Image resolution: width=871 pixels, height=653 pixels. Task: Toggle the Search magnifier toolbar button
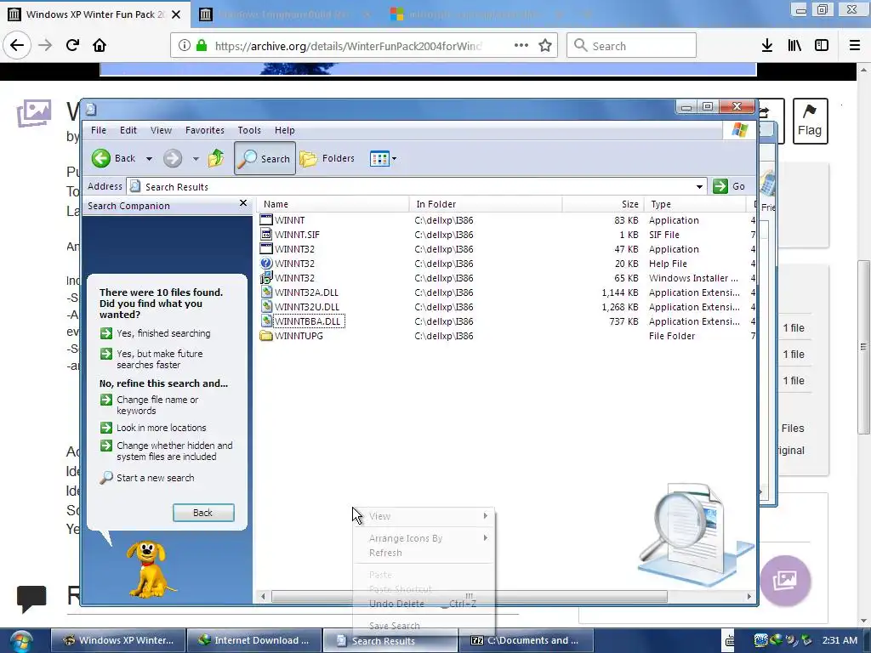tap(265, 158)
